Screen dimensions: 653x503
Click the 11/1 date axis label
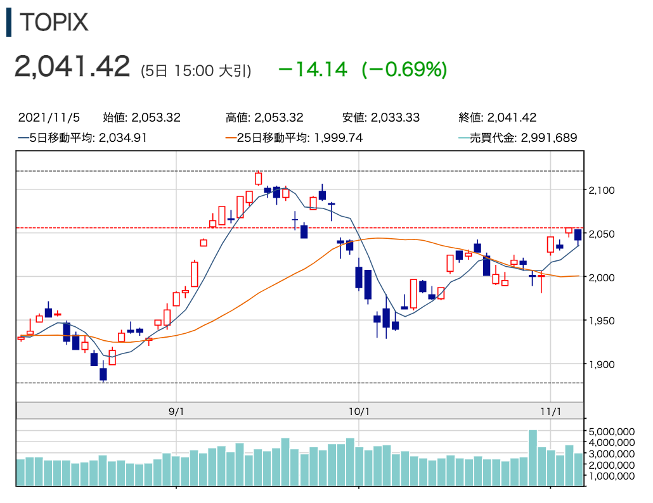(550, 412)
